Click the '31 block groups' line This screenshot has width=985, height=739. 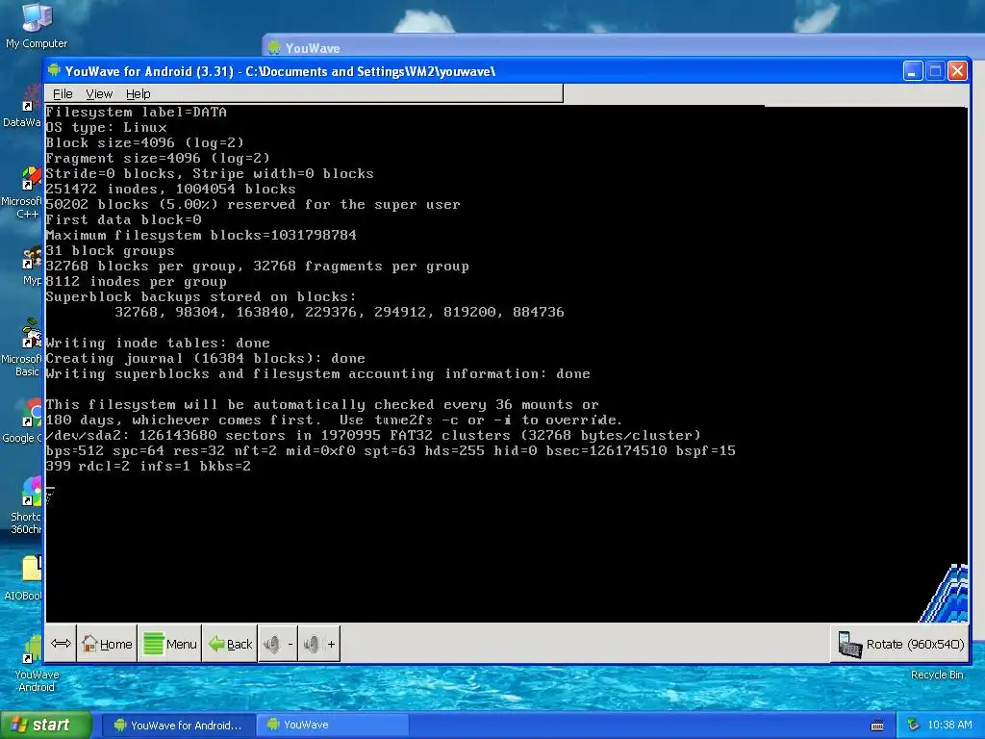(110, 251)
